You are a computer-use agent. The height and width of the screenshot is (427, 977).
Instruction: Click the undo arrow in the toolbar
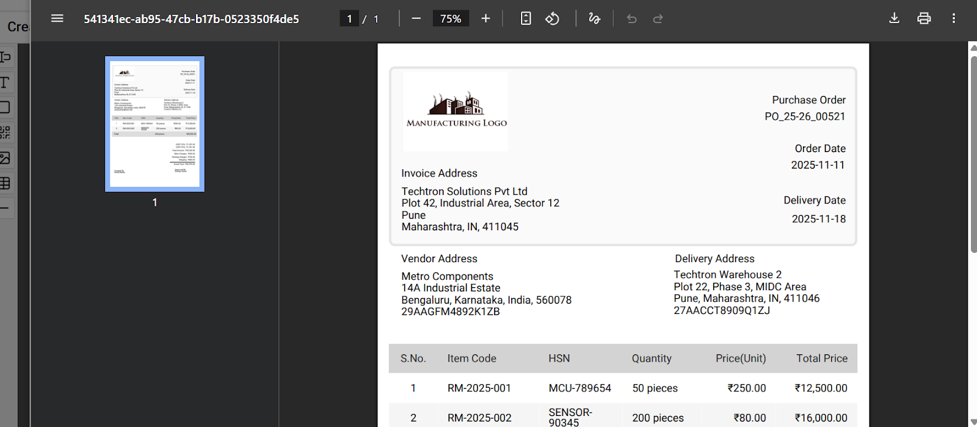pyautogui.click(x=632, y=19)
